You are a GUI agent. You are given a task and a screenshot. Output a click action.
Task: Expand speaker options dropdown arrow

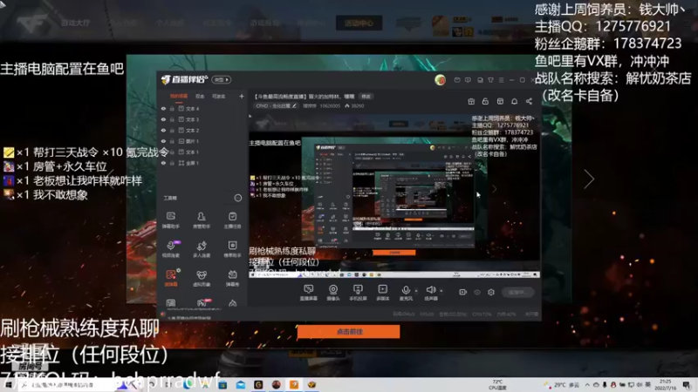pos(441,291)
